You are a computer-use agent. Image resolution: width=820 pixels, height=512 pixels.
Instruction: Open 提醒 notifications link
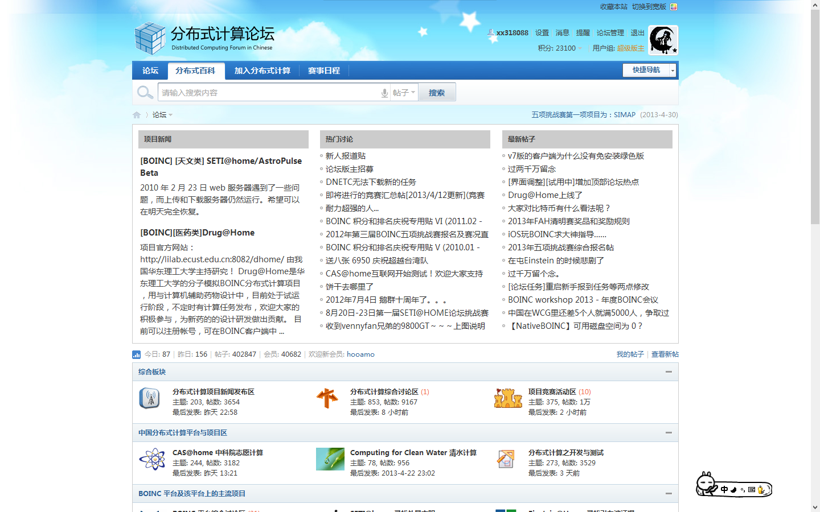(x=583, y=33)
